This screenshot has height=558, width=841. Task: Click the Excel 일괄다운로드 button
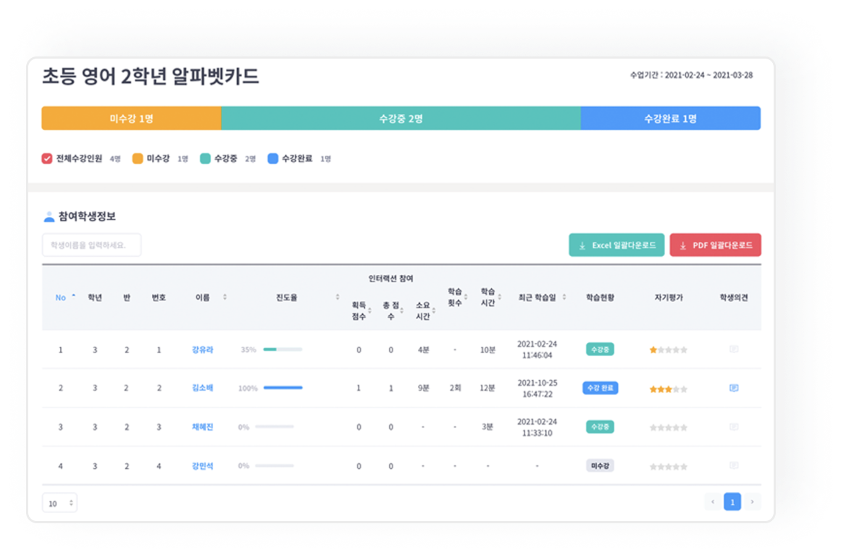[x=616, y=245]
